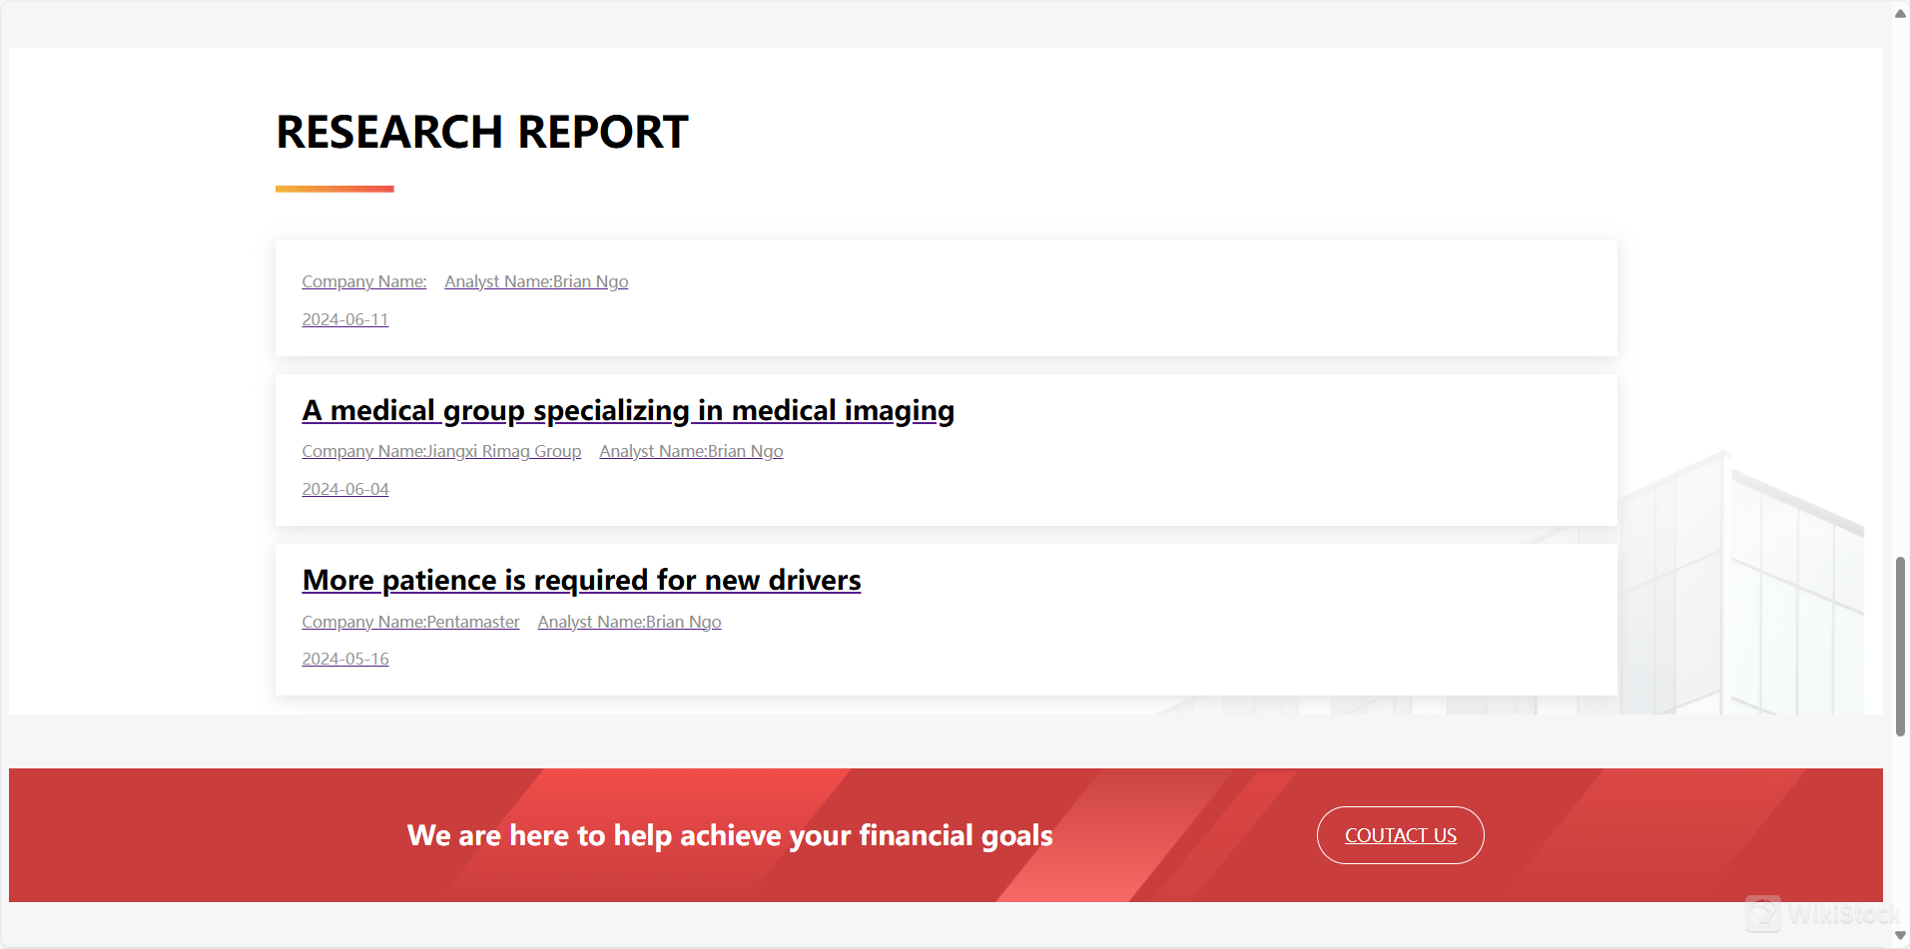Open the 2024-06-11 date link
1910x949 pixels.
point(345,320)
